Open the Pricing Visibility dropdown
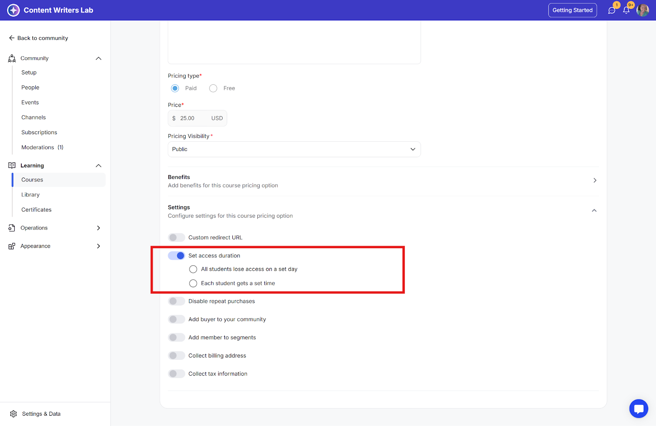 [294, 149]
